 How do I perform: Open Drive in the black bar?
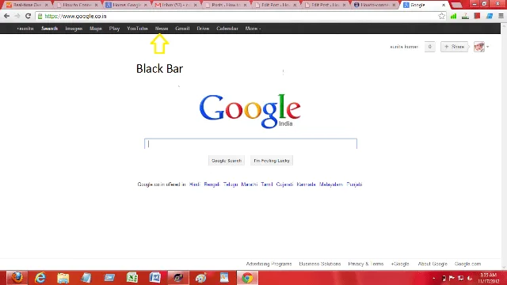tap(203, 28)
